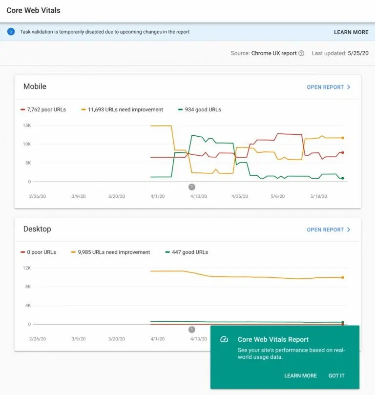Select the Mobile section header
The width and height of the screenshot is (375, 395).
(x=36, y=86)
